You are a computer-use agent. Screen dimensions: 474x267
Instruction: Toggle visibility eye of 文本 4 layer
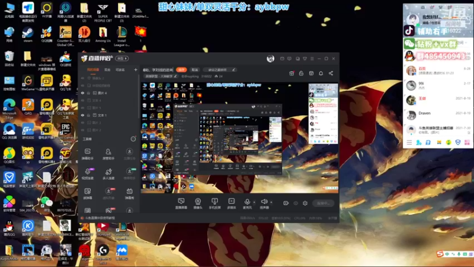pos(82,100)
